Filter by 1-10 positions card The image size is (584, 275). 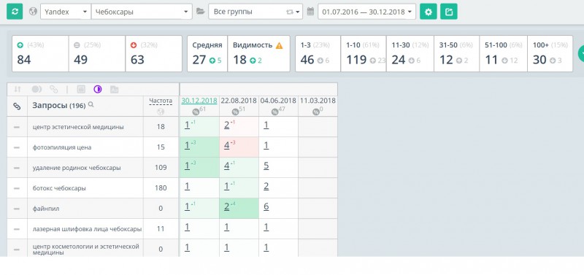[364, 53]
